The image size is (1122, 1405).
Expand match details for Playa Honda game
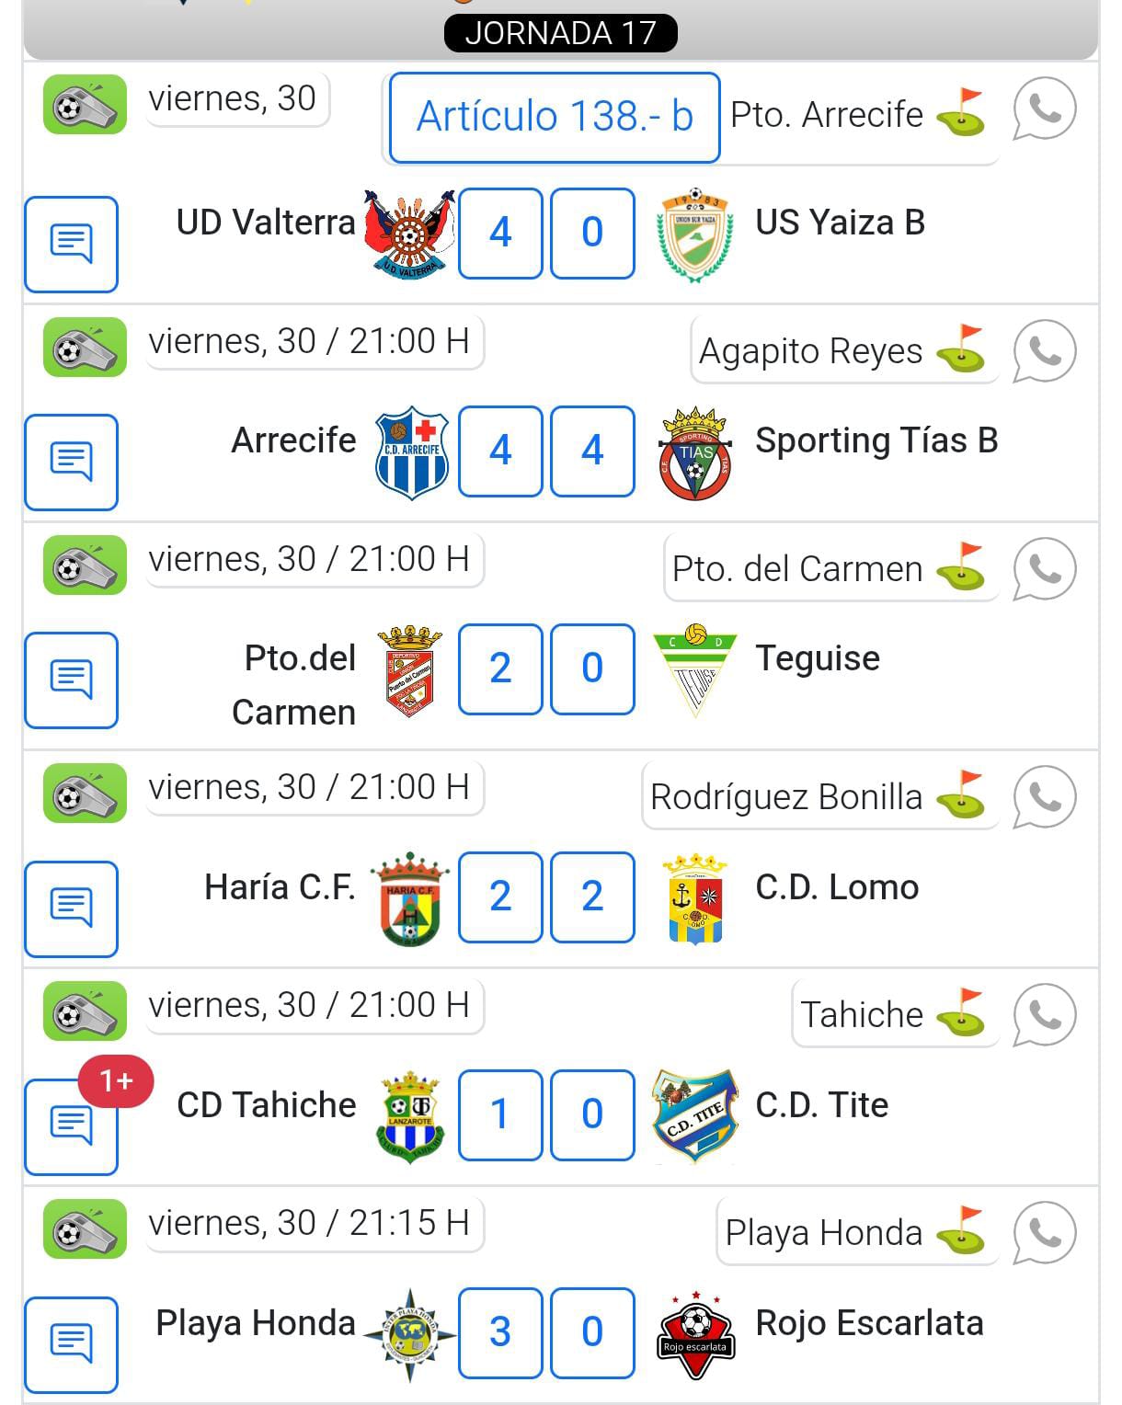click(x=72, y=1342)
